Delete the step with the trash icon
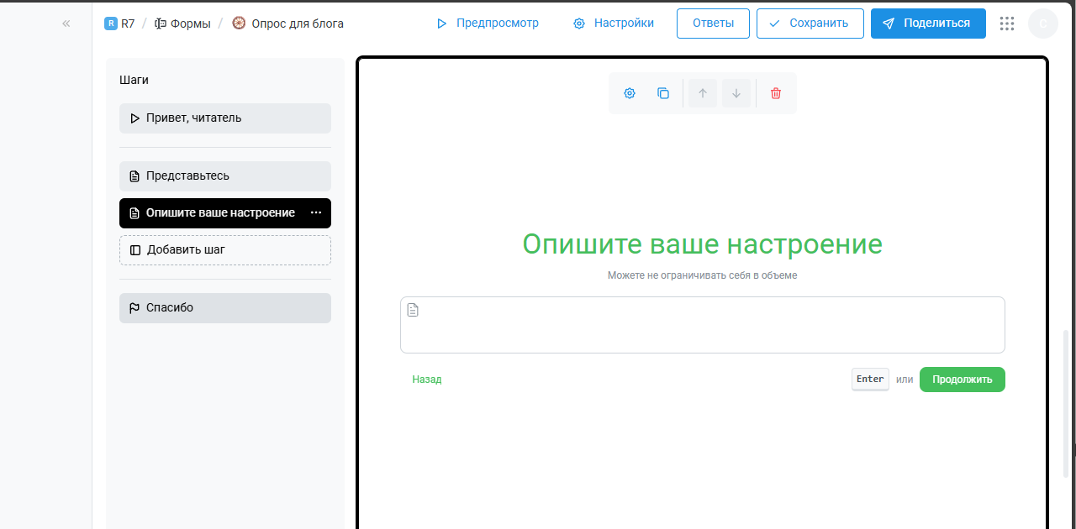 [776, 93]
